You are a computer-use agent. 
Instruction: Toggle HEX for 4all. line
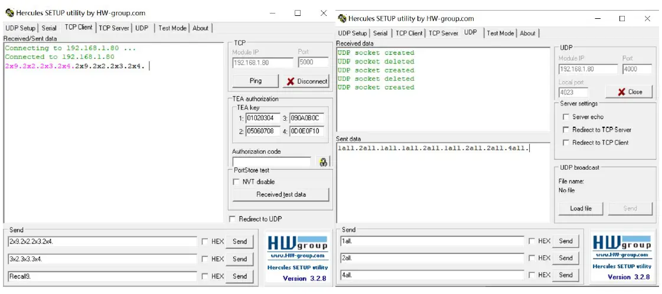531,275
